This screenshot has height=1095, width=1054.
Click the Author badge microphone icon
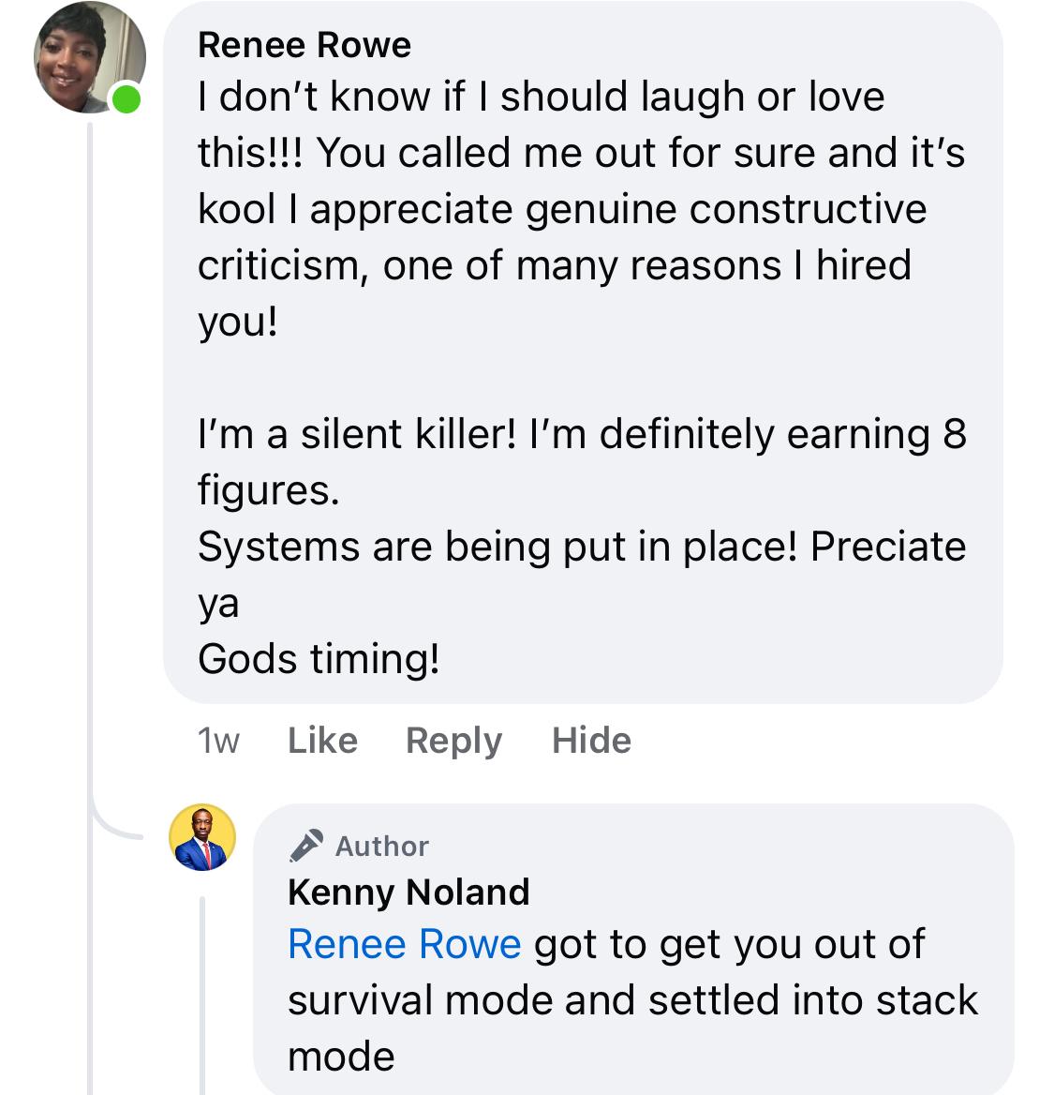(x=305, y=846)
